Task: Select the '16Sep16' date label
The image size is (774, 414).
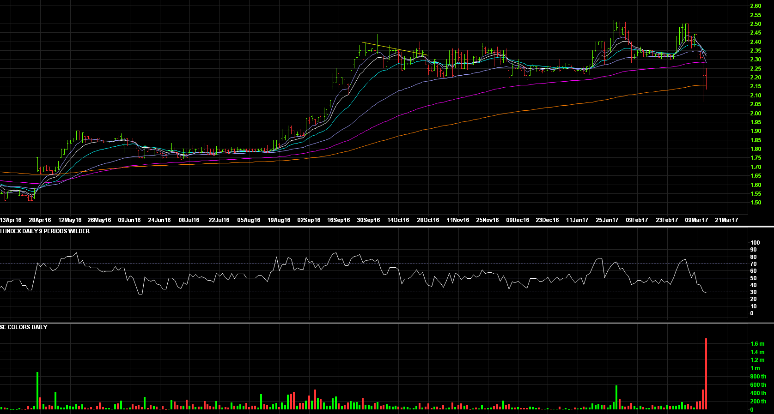Action: [x=339, y=220]
